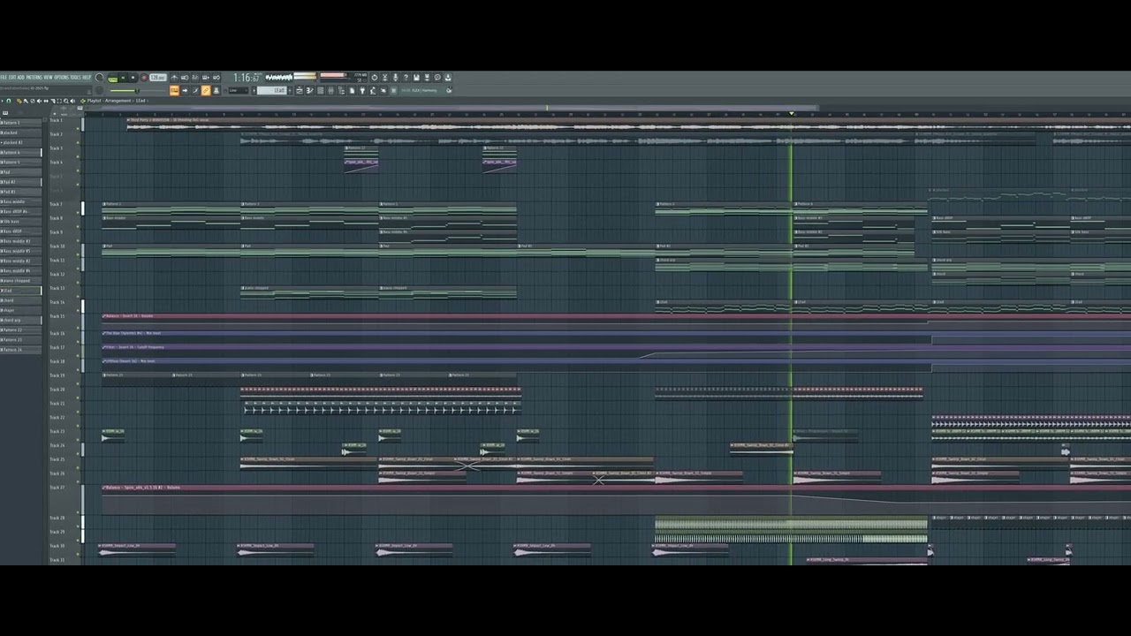
Task: Toggle the countdown-before-recording icon
Action: [x=195, y=78]
